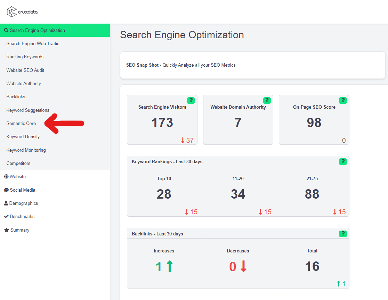Select the globe icon next to Website
This screenshot has height=300, width=388.
[x=7, y=176]
